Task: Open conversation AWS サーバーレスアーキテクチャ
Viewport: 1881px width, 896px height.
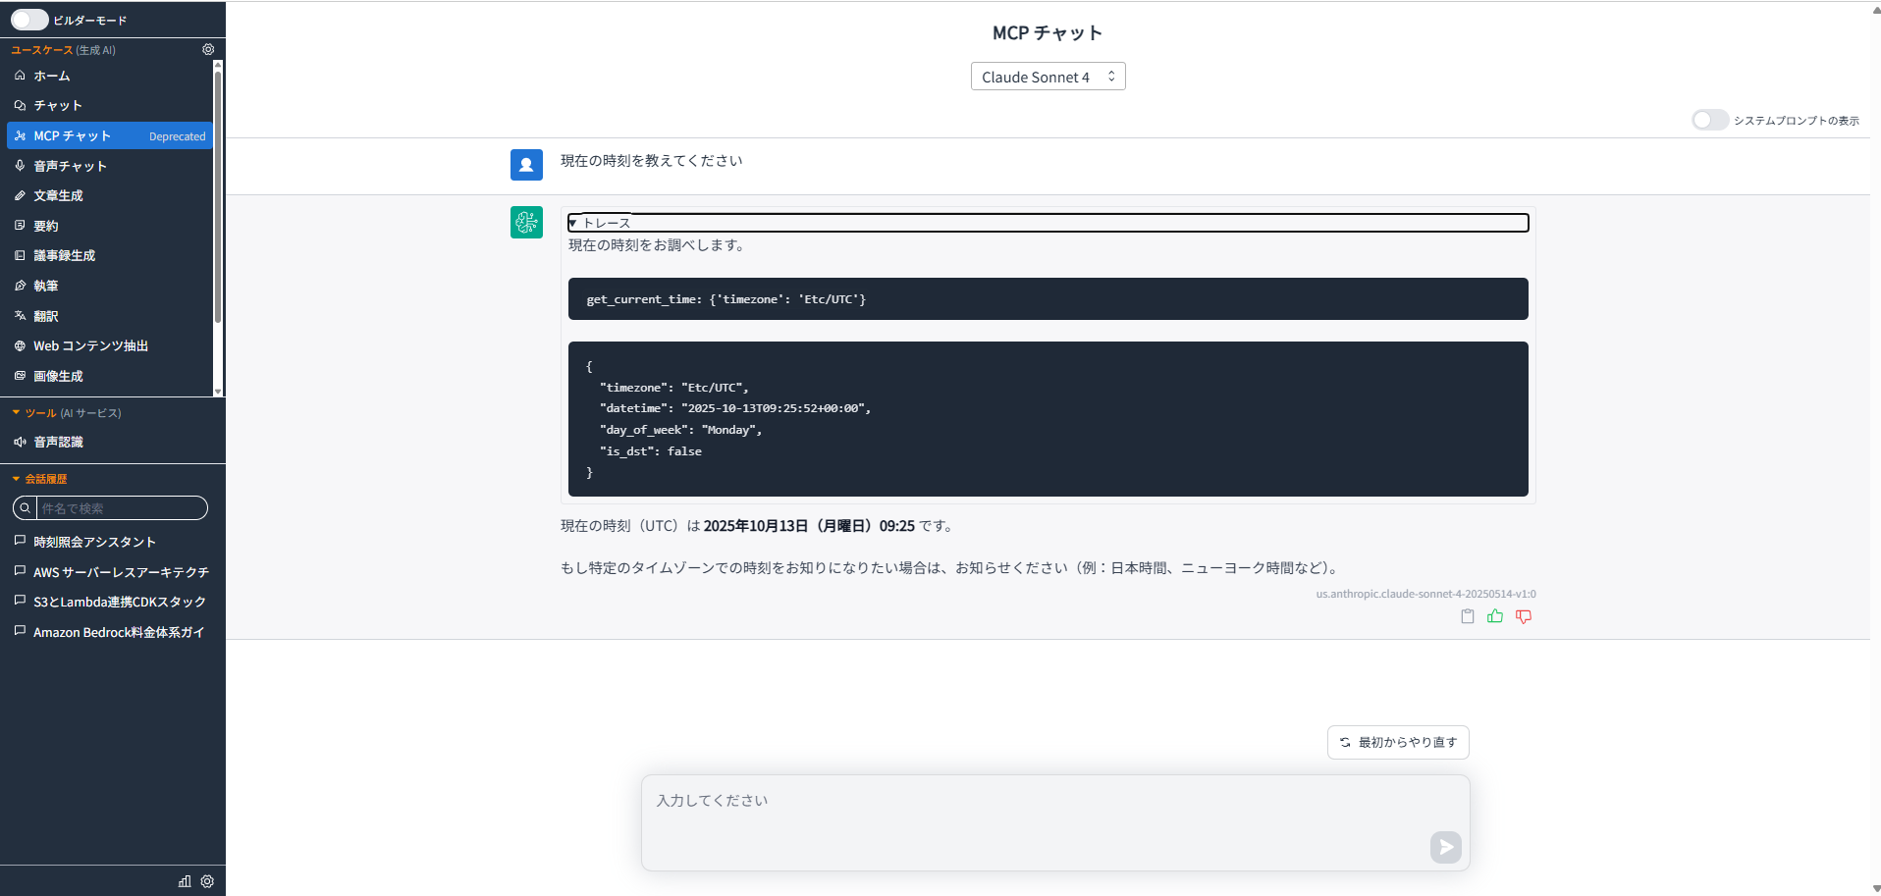Action: pyautogui.click(x=111, y=572)
